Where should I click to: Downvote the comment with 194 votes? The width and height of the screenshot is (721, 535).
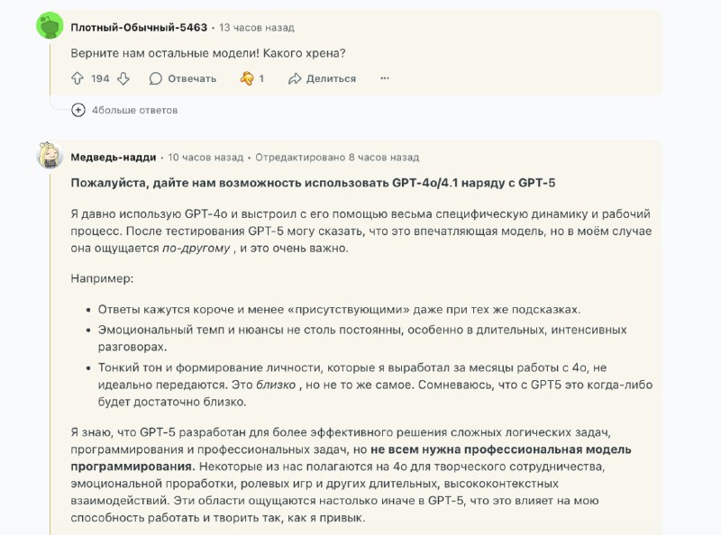123,78
